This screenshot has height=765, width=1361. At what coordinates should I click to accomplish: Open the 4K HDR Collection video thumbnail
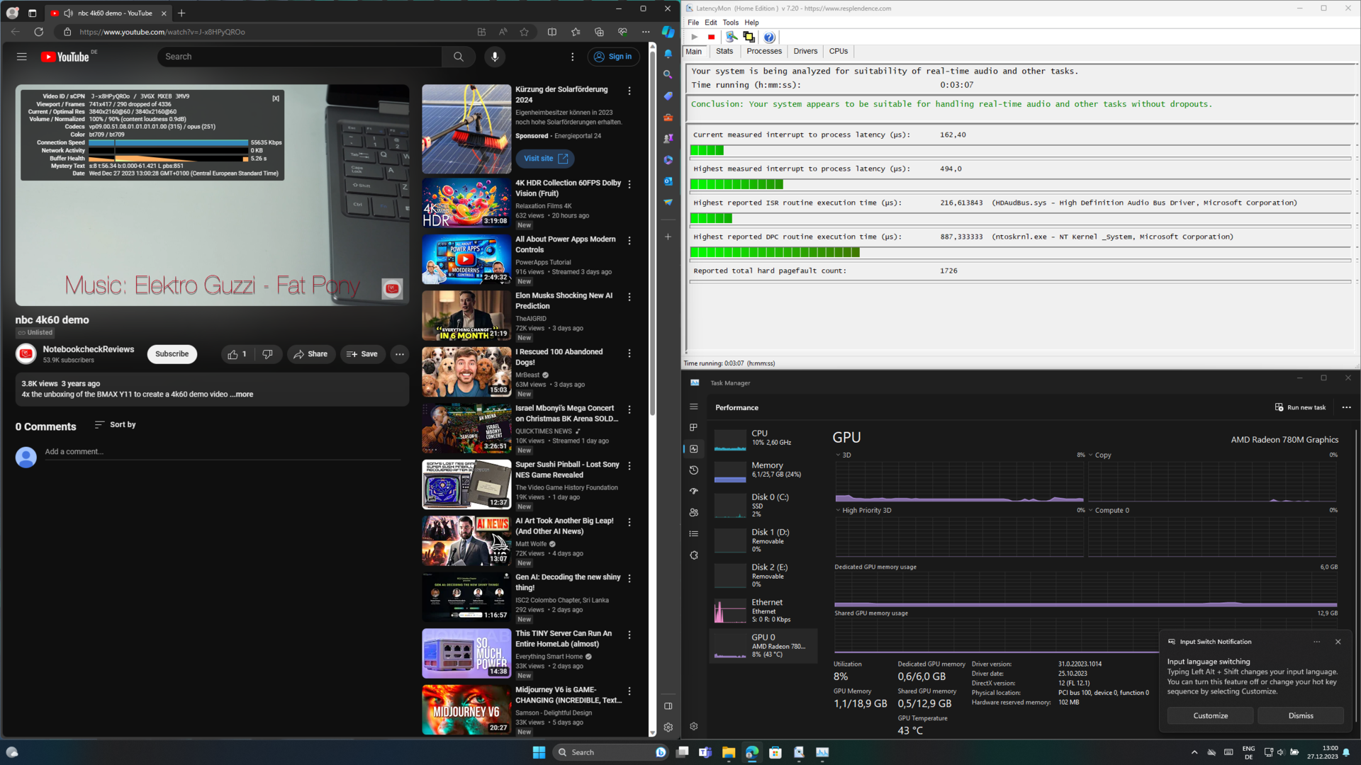tap(466, 203)
